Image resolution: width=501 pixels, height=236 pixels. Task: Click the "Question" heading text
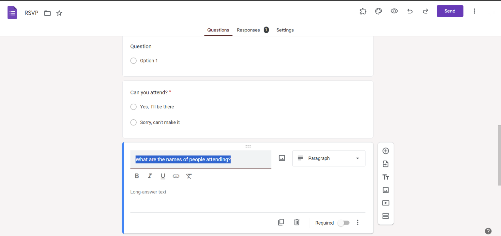click(x=141, y=46)
